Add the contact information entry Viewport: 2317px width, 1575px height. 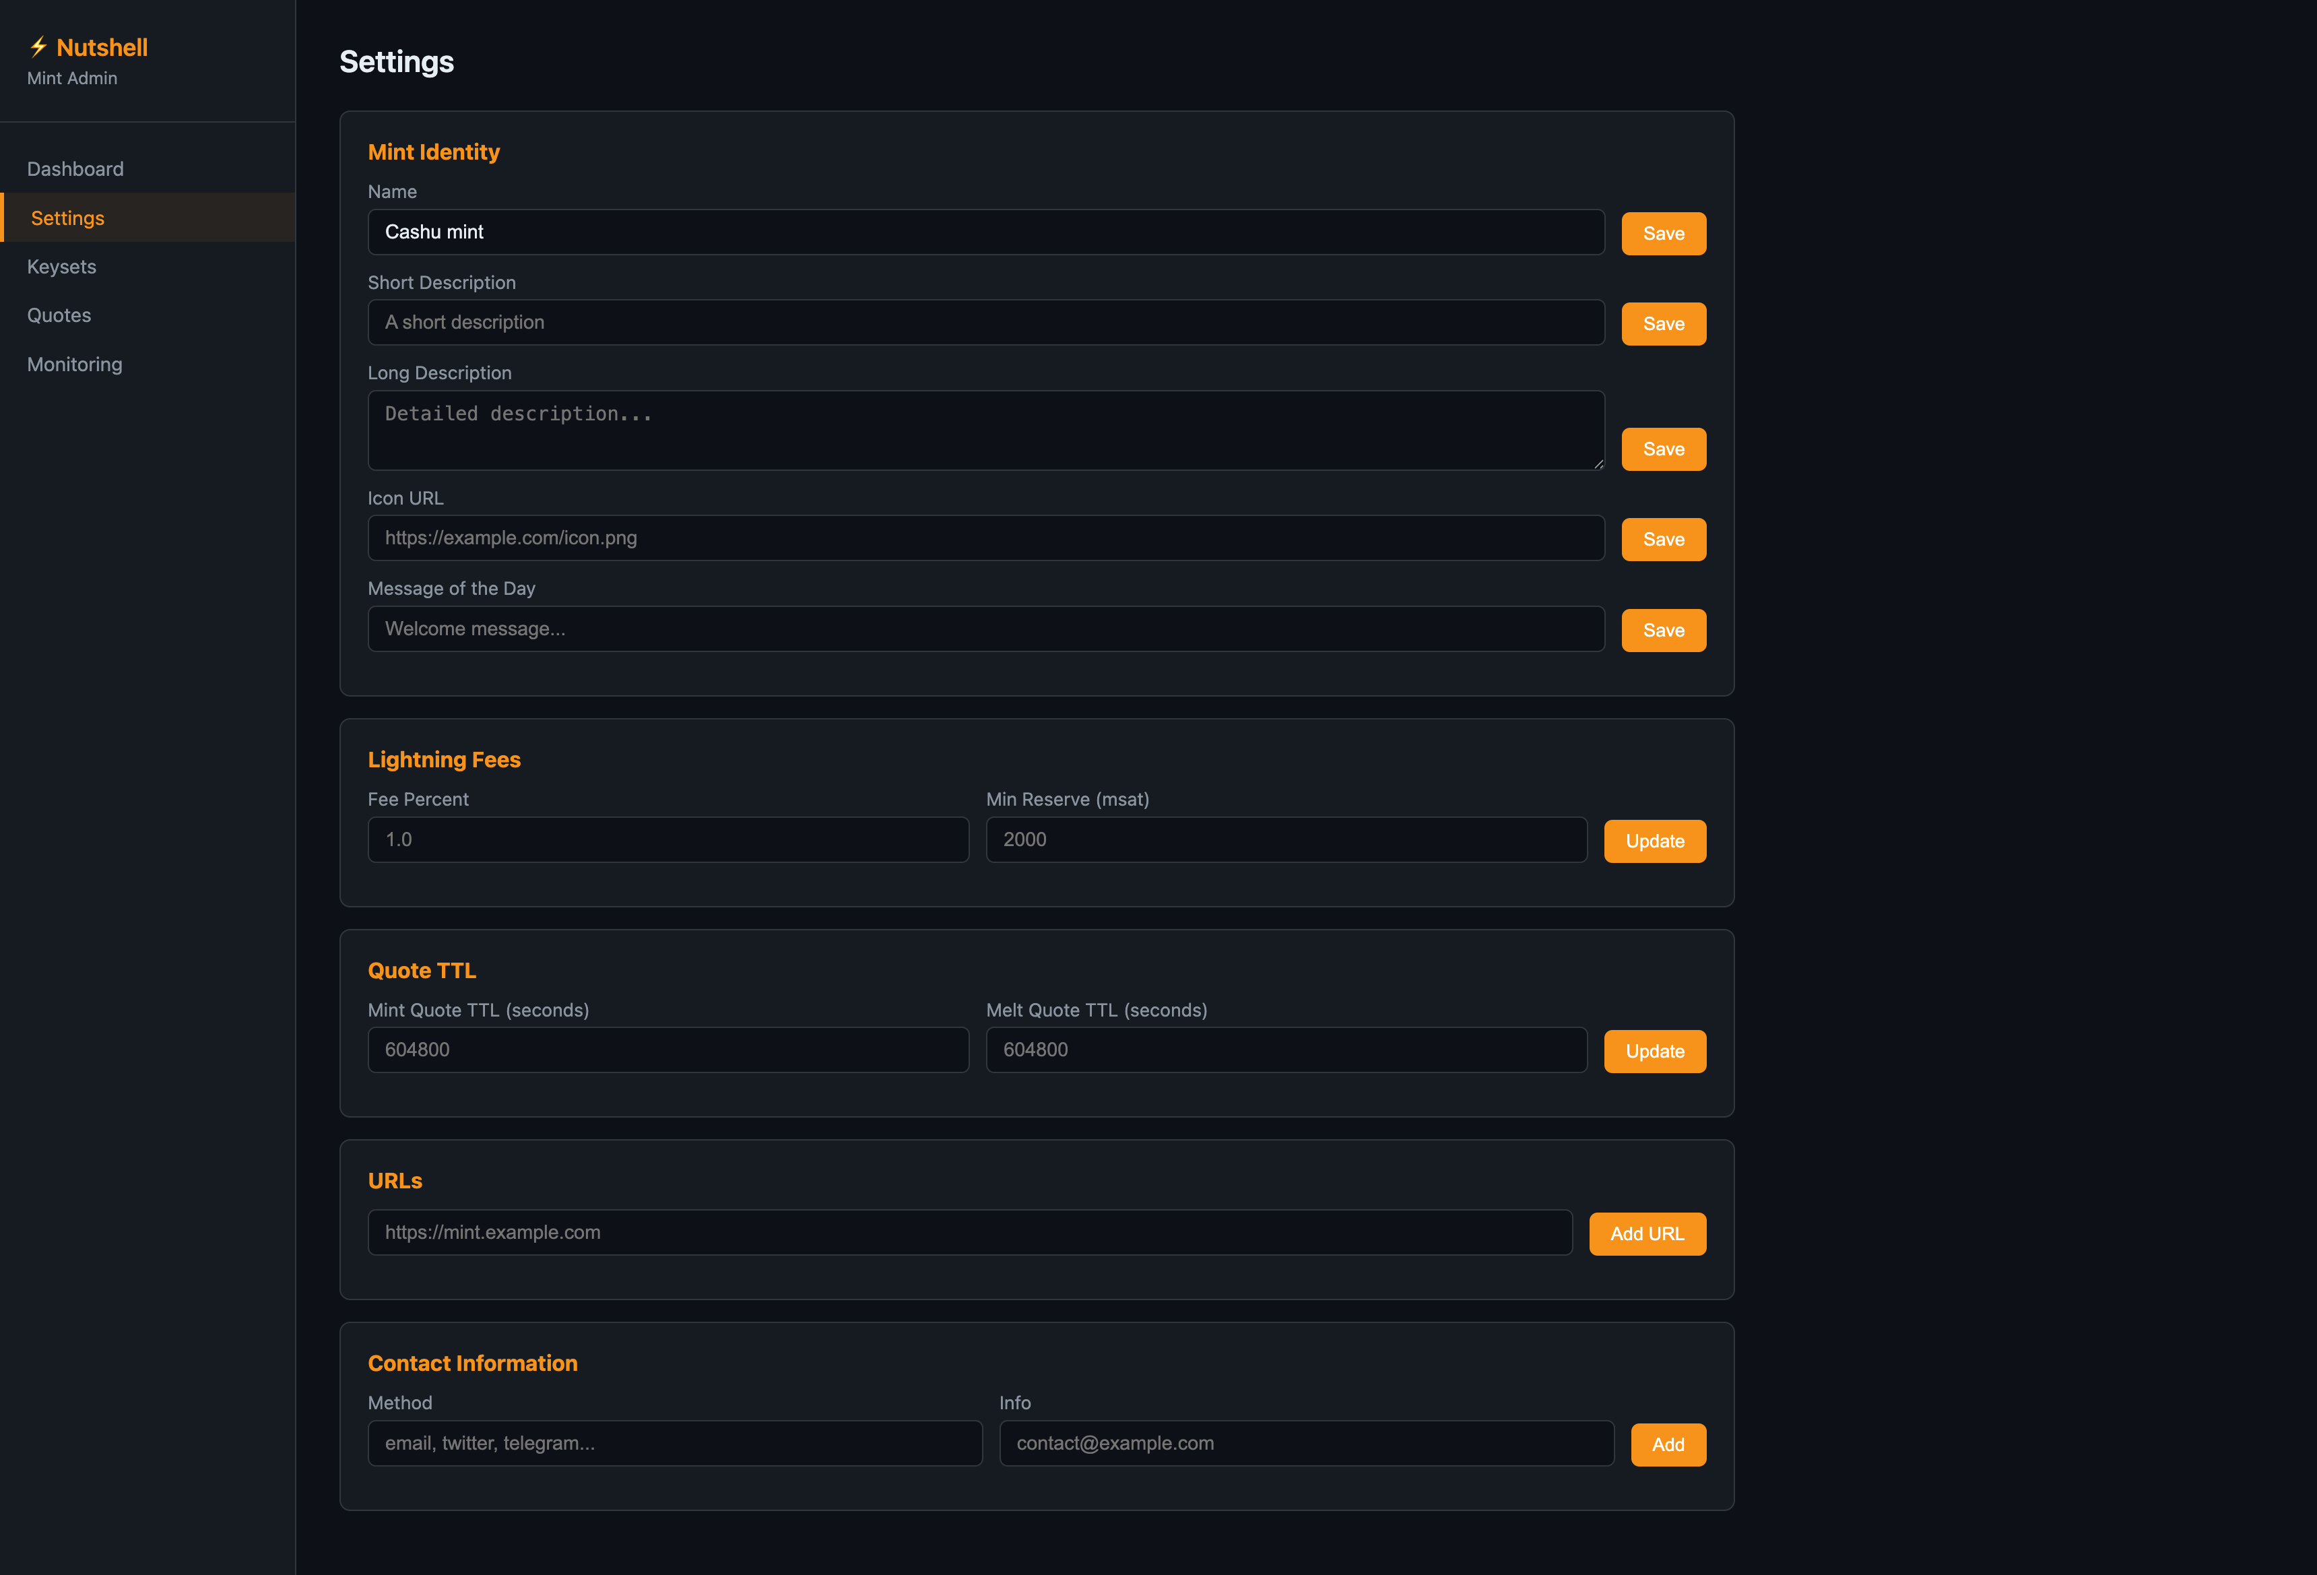pyautogui.click(x=1667, y=1444)
